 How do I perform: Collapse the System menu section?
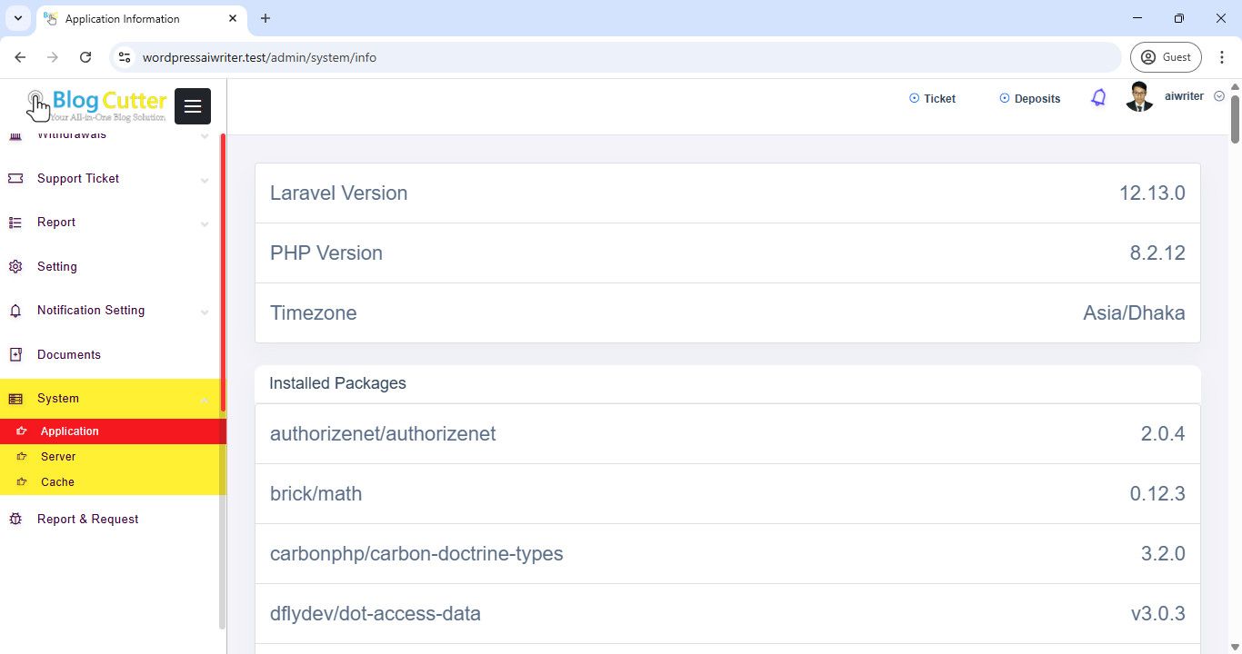point(205,400)
